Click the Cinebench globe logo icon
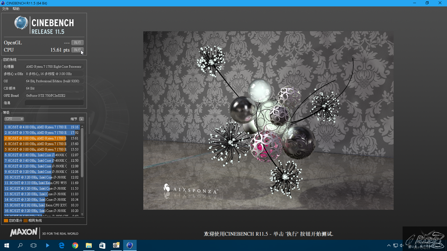 click(21, 23)
